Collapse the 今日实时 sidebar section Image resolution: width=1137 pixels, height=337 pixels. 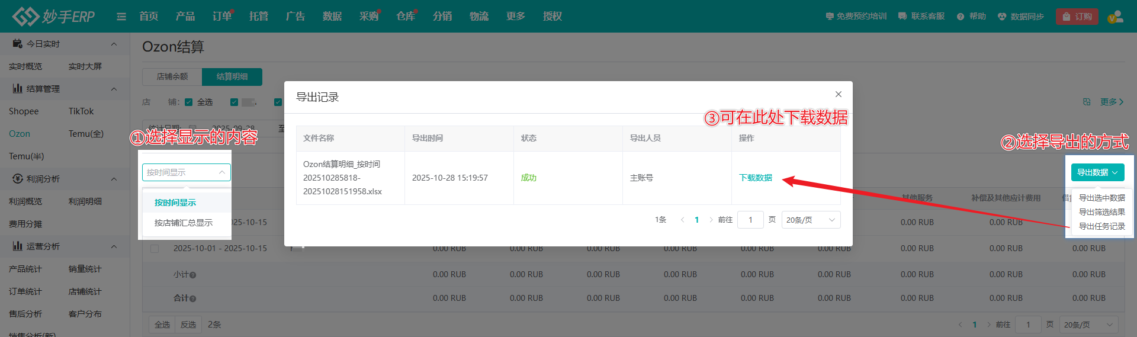114,44
